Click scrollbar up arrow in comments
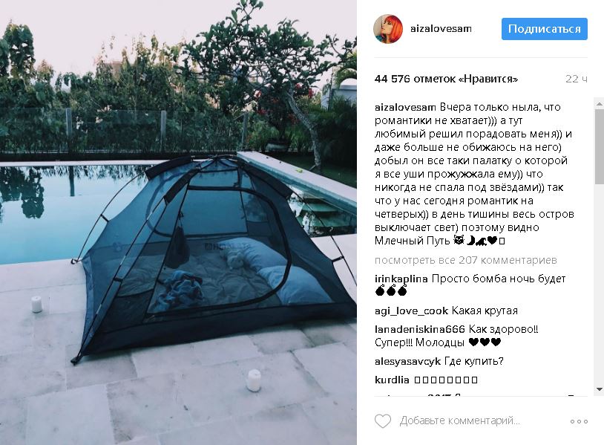The image size is (604, 445). [x=600, y=104]
